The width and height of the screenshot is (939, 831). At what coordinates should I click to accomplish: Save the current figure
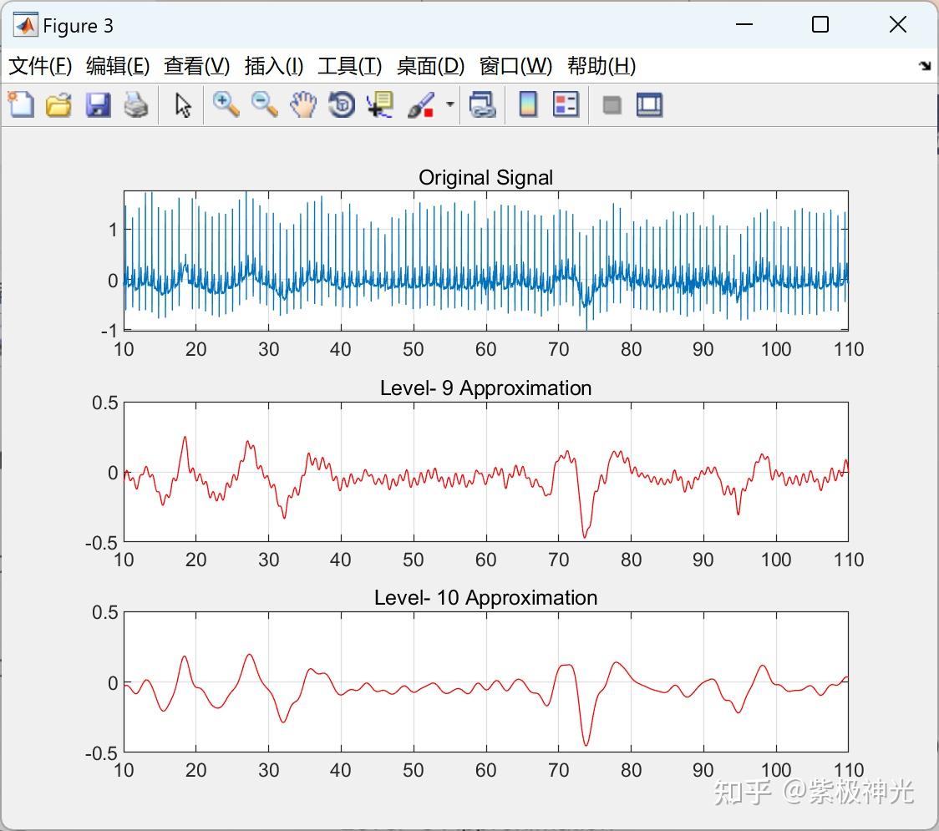[x=97, y=104]
